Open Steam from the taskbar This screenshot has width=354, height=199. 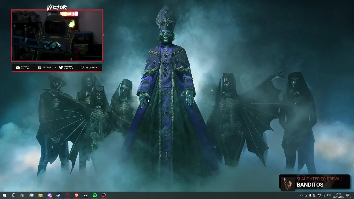coord(59,195)
